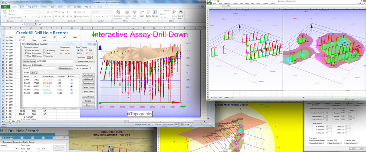Screen dimensions: 366x152
Task: Close the ThreeDify Excel Core Visualizer dialog
Action: 95,44
